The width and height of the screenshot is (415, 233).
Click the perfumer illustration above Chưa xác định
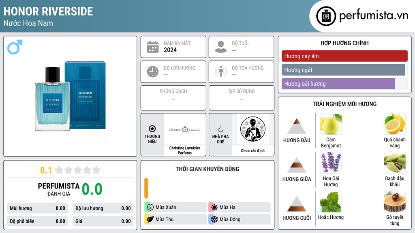253,129
